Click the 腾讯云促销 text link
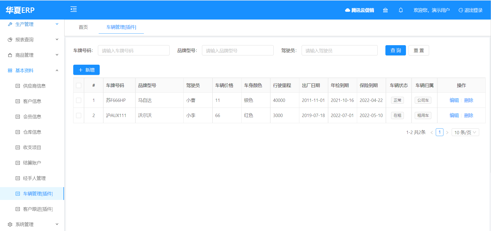This screenshot has height=231, width=491. point(363,10)
